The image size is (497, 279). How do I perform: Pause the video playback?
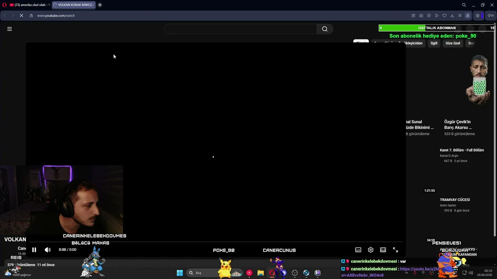tap(34, 250)
